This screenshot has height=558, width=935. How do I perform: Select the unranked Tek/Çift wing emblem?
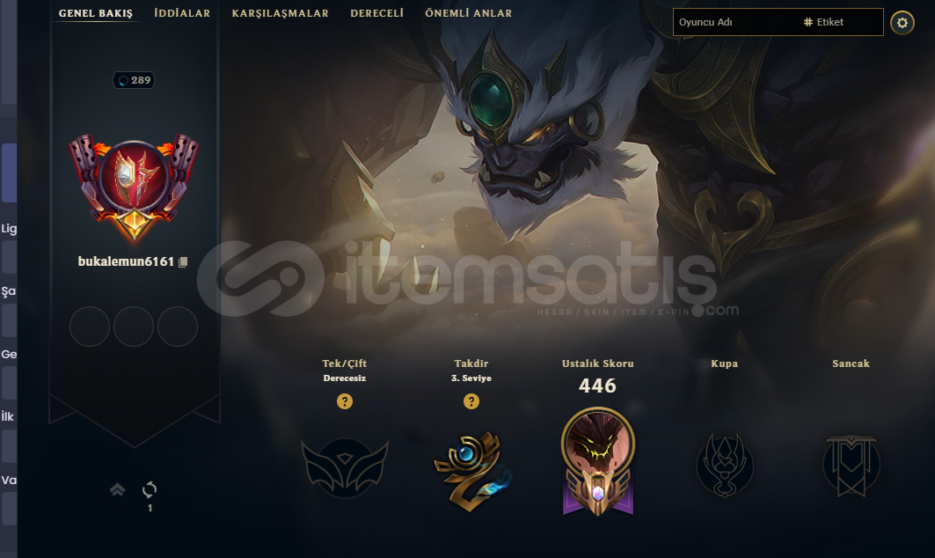point(345,468)
